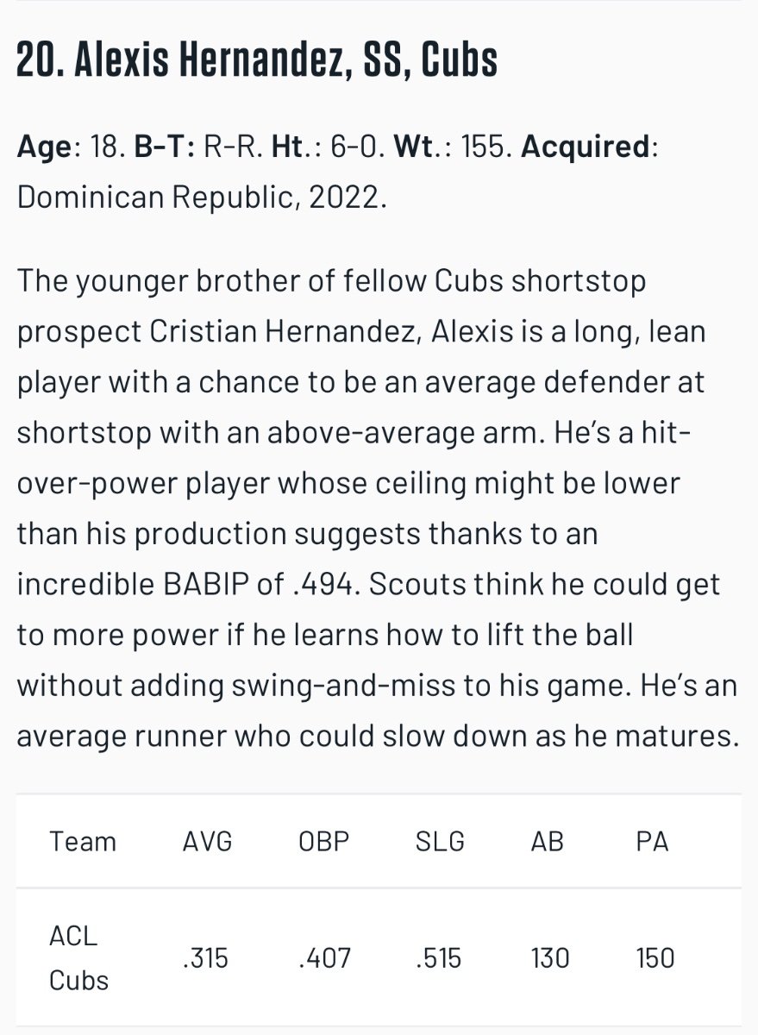Click the .315 batting average value
Image resolution: width=758 pixels, height=1035 pixels.
[x=206, y=958]
